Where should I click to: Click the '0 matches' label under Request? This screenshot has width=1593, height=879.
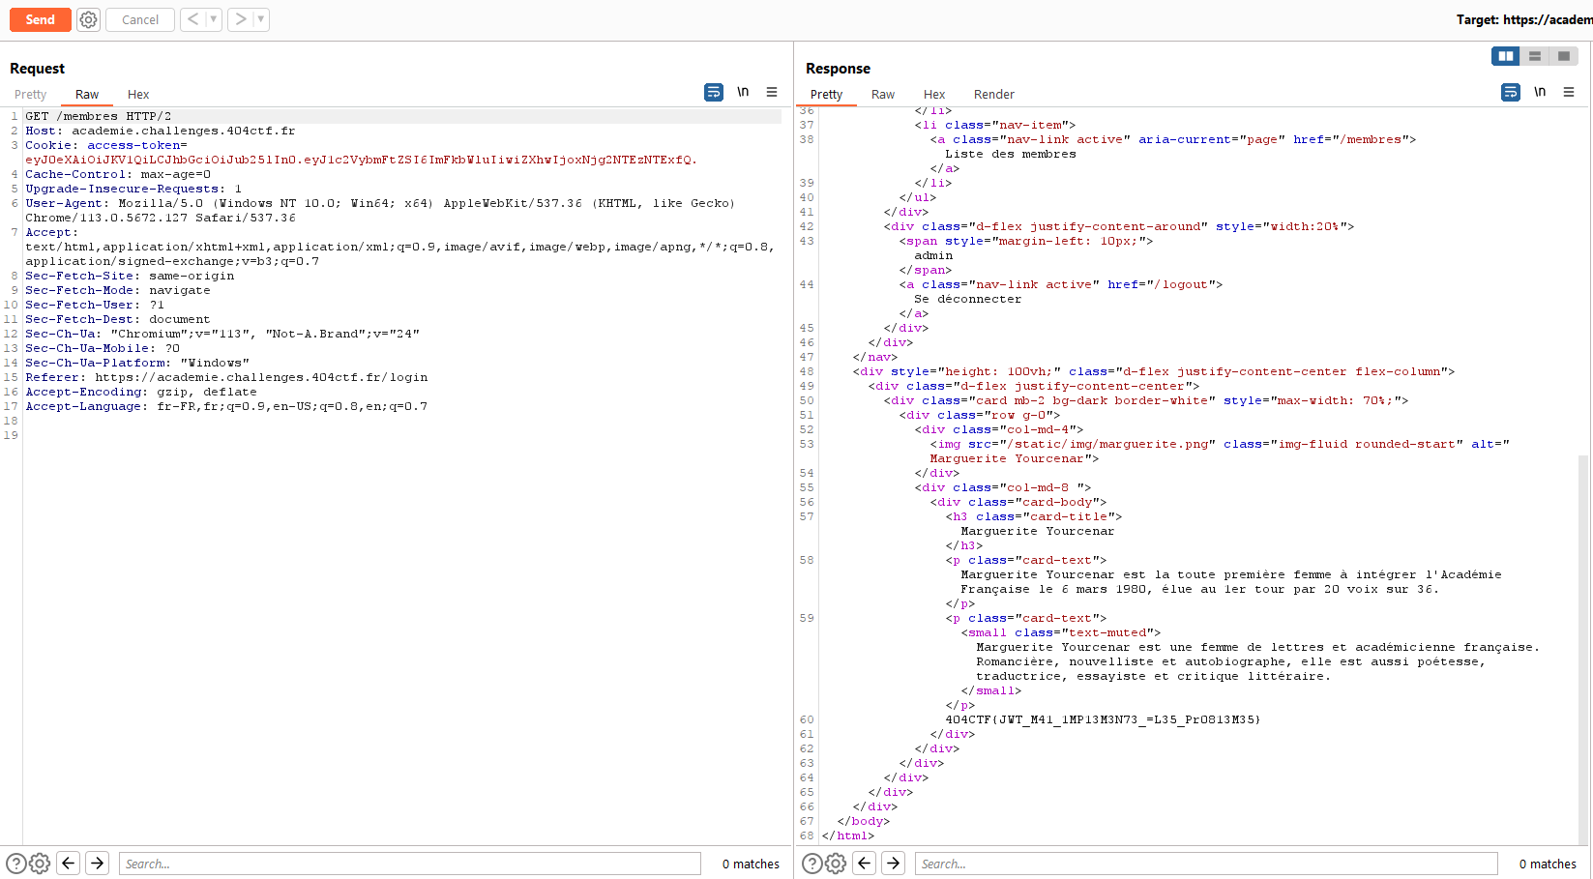(751, 864)
